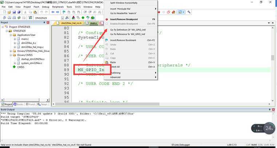
Task: Switch to the Books panel tab
Action: click(x=19, y=104)
